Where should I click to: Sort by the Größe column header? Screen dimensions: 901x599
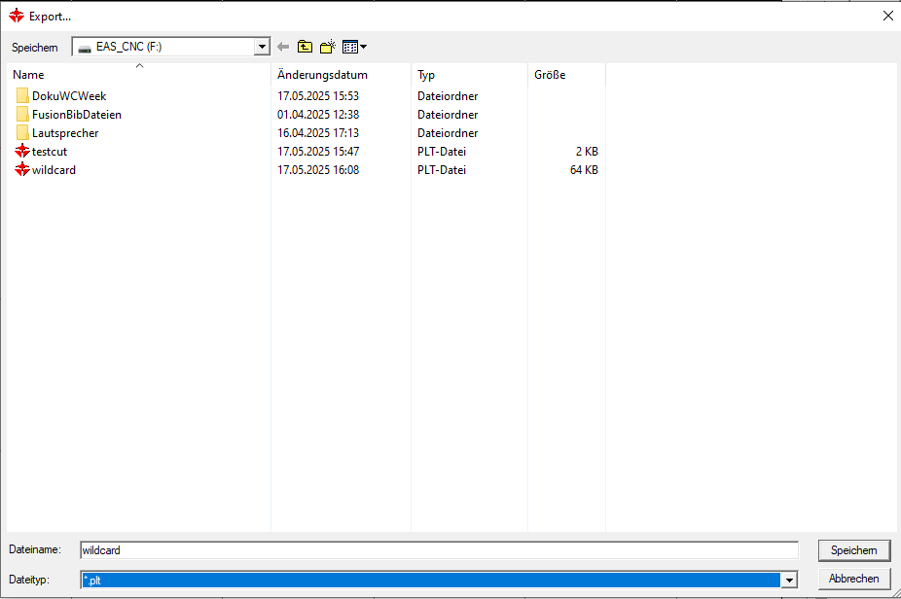566,75
